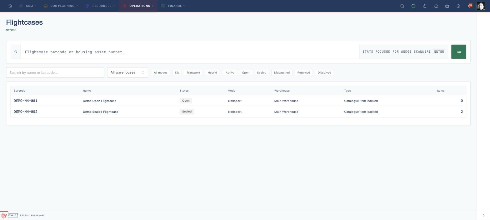Screen dimensions: 490x220
Task: Click the Barcode column header
Action: point(19,91)
